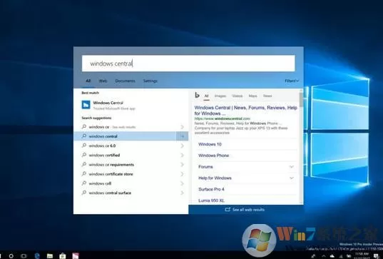
Task: Switch to the Settings search tab
Action: (x=150, y=81)
